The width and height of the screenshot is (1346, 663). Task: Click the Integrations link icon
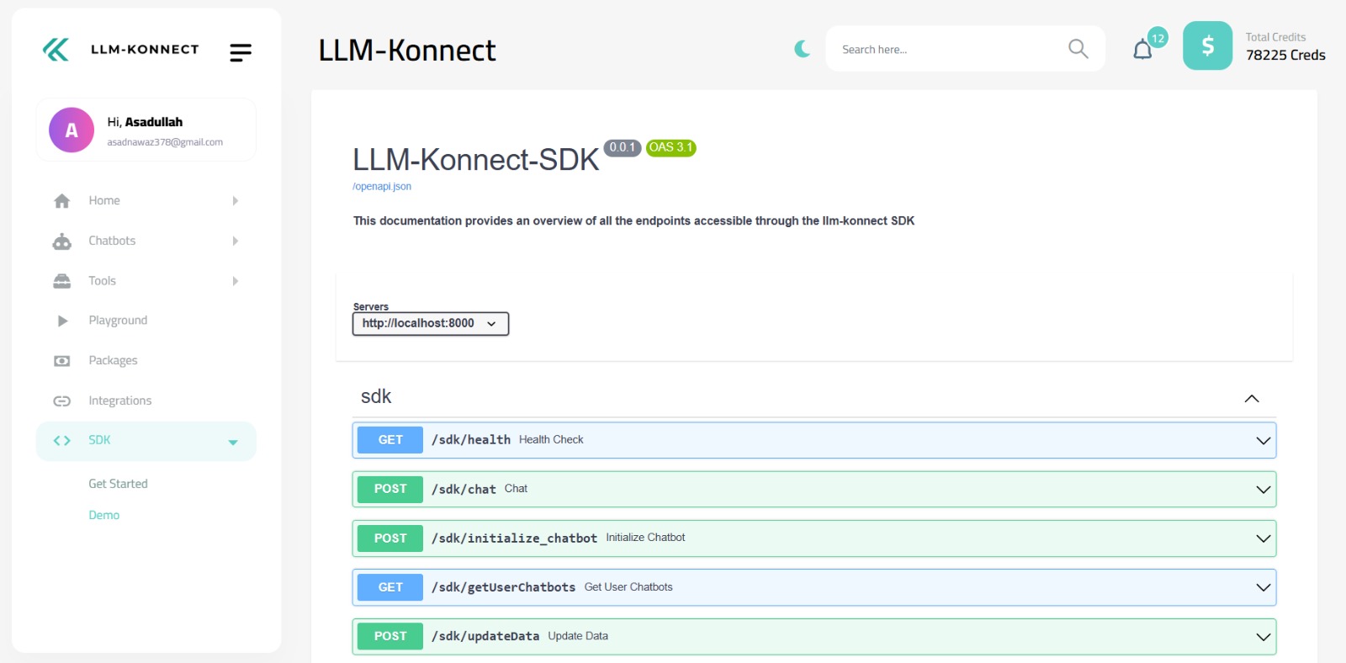point(62,401)
